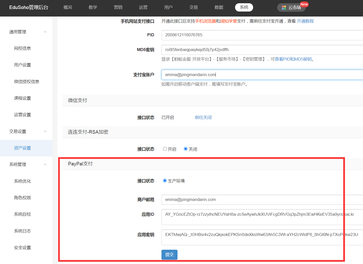
Task: Collapse the 交易设置 sidebar section
Action: (45, 131)
